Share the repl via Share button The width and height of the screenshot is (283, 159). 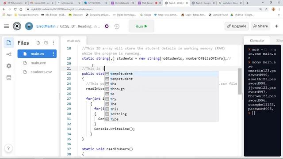tap(260, 26)
